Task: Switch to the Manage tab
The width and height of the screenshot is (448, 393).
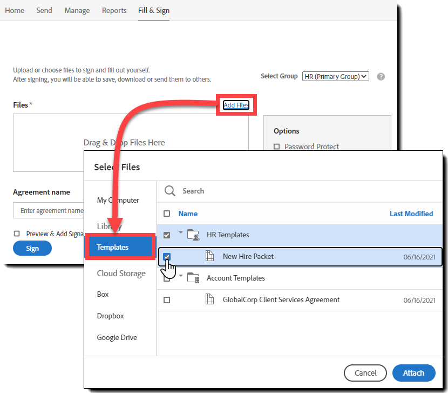Action: [77, 11]
